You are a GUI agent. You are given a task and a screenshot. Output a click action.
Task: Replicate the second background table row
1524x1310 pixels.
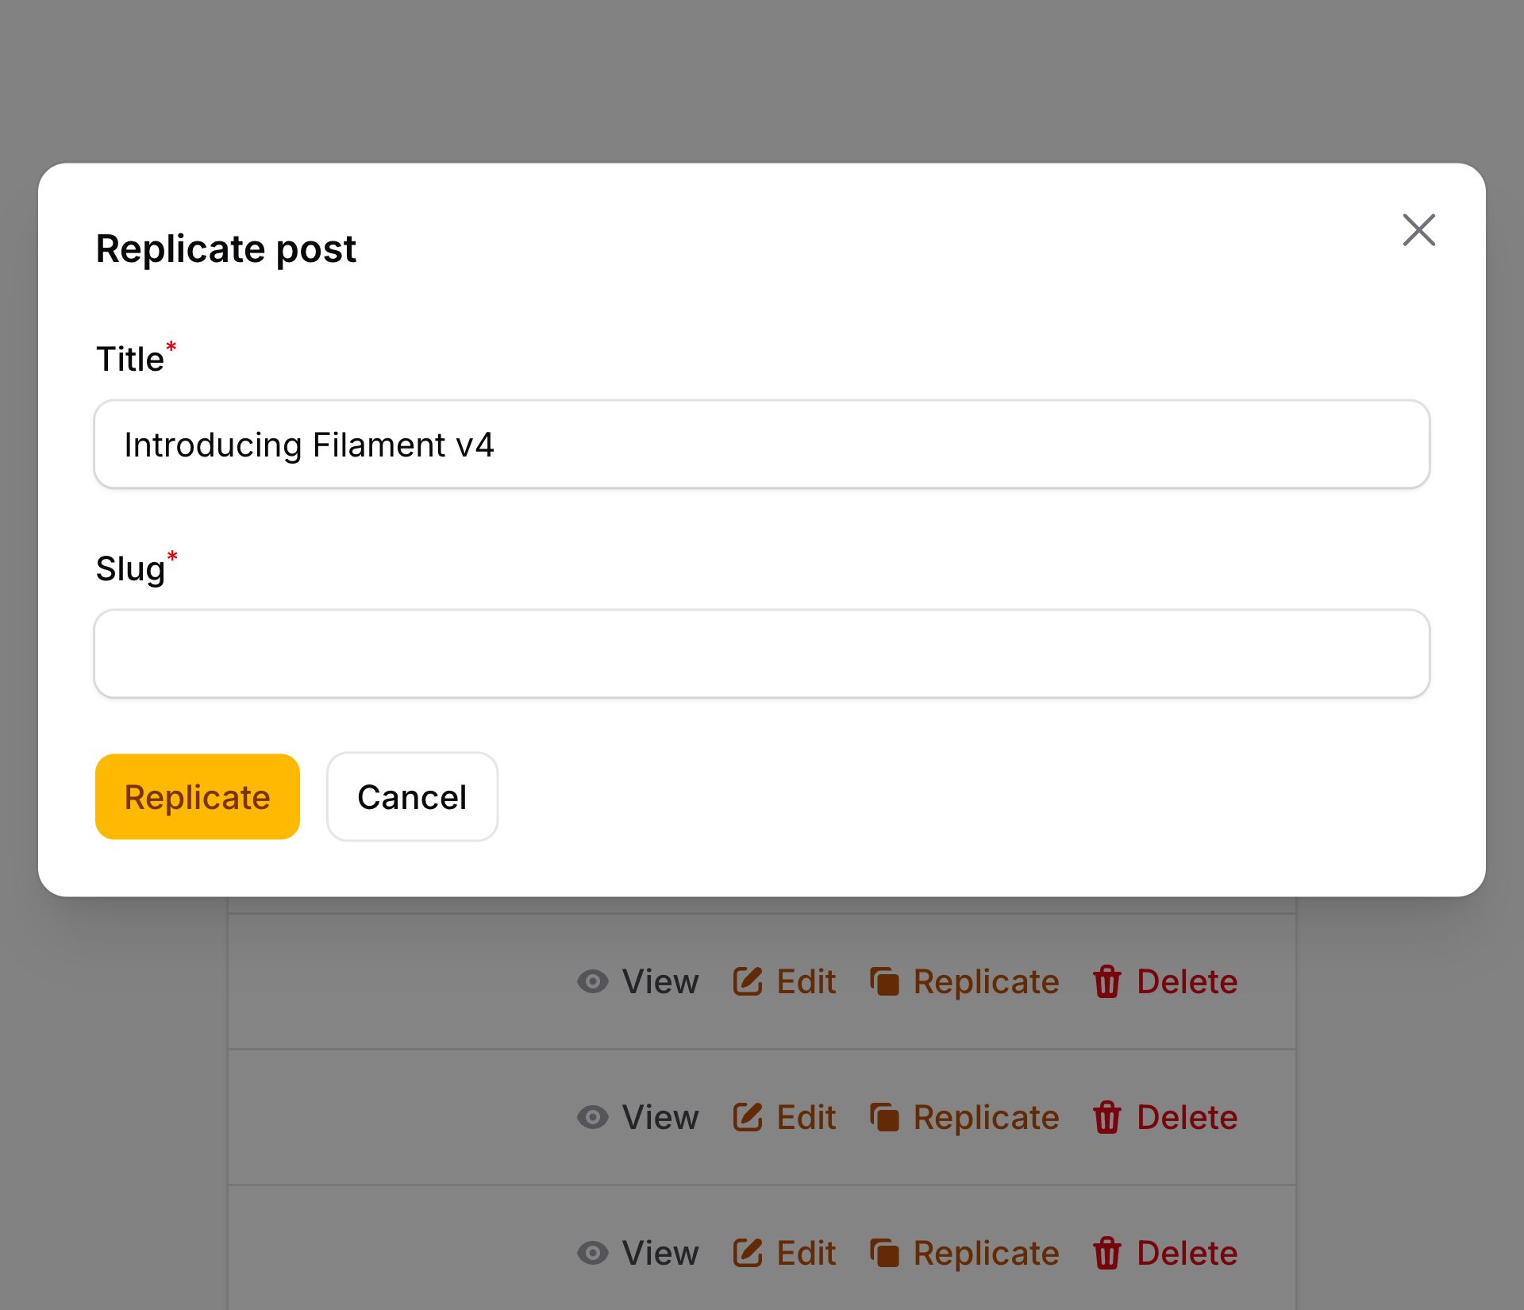click(964, 1117)
